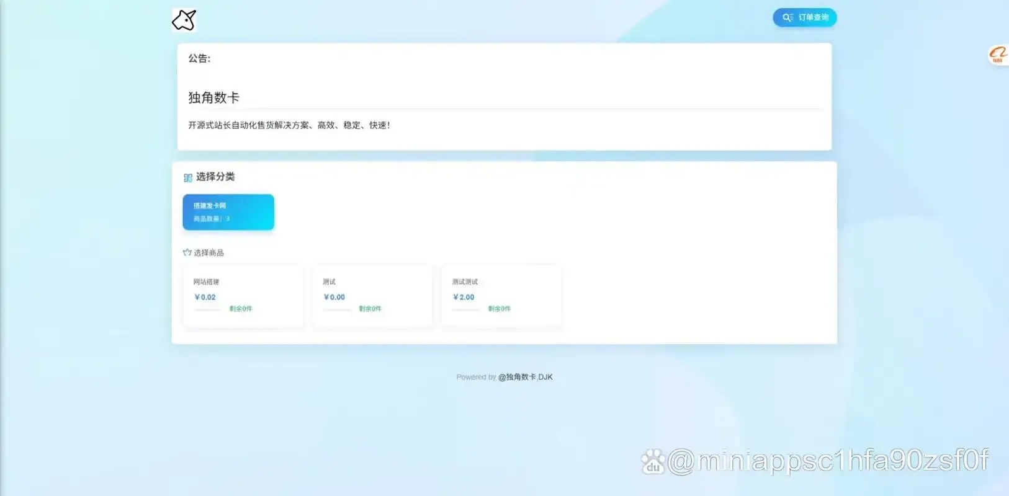Click the 独角数卡 announcement heading
This screenshot has width=1009, height=496.
(213, 97)
